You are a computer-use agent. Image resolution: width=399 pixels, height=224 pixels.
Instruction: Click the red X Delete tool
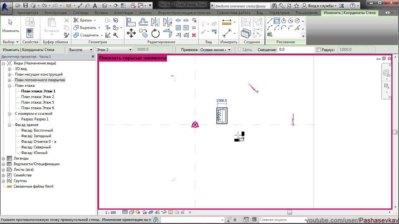click(194, 35)
